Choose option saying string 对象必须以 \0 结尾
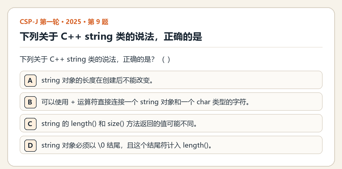342x169 pixels. tap(171, 145)
